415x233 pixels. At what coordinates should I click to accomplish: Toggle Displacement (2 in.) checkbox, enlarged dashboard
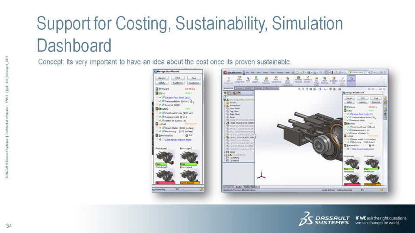coord(160,117)
